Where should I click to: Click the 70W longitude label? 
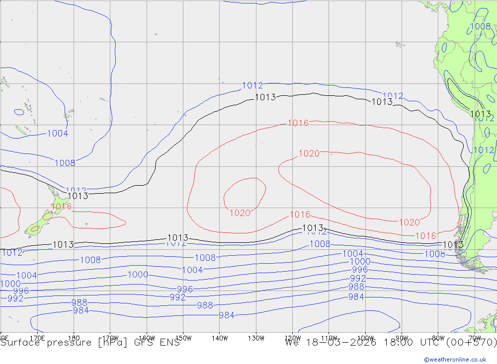(x=475, y=338)
